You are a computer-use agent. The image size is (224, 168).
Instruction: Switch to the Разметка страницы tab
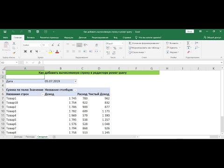tap(49, 37)
